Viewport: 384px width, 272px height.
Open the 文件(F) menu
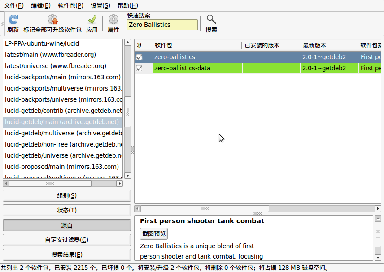click(14, 5)
